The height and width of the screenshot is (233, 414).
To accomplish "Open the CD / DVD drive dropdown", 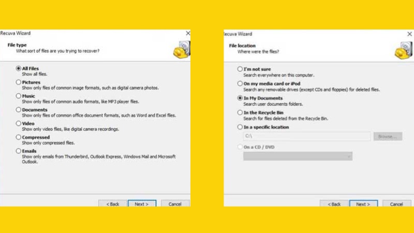I will tap(298, 156).
